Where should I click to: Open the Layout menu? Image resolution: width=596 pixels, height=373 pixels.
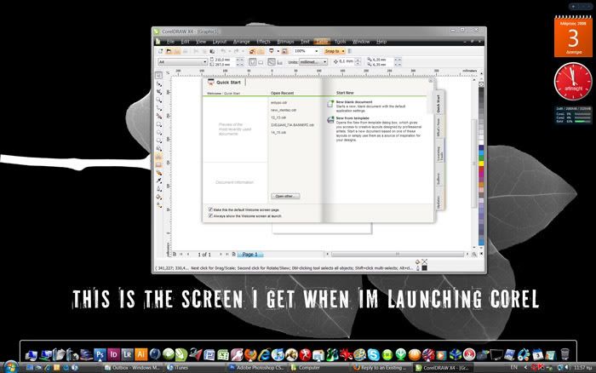tap(220, 42)
